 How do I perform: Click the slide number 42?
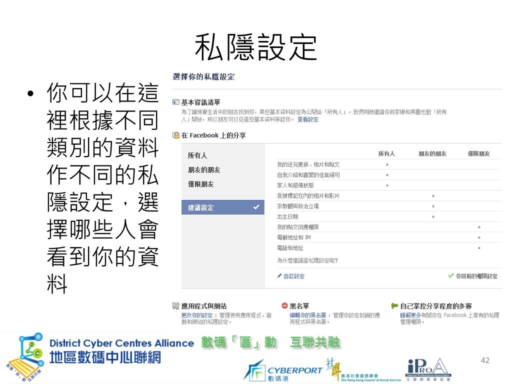[485, 360]
